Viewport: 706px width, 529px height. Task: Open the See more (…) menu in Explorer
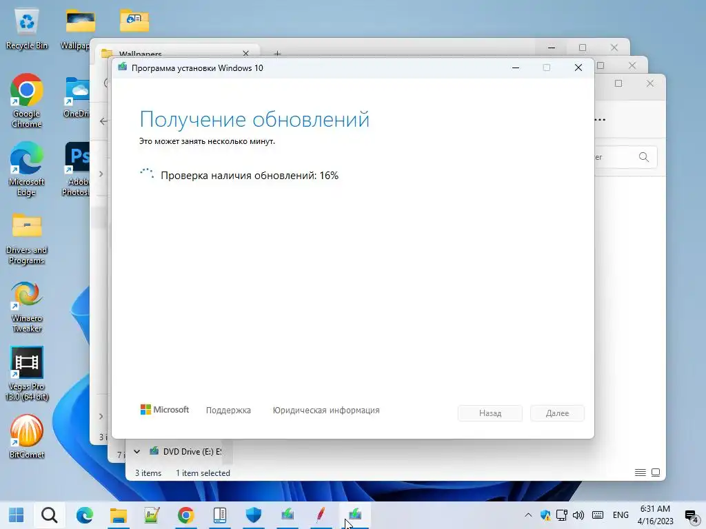pyautogui.click(x=600, y=120)
